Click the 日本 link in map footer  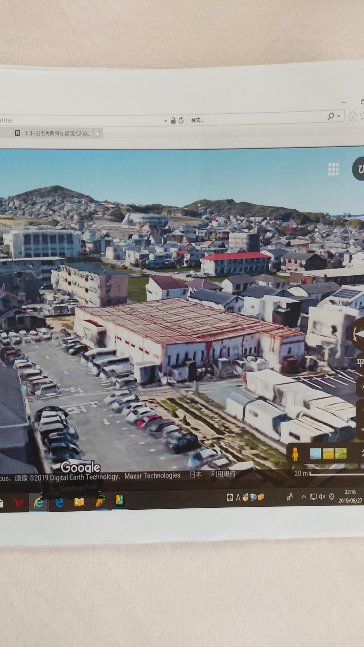[195, 474]
